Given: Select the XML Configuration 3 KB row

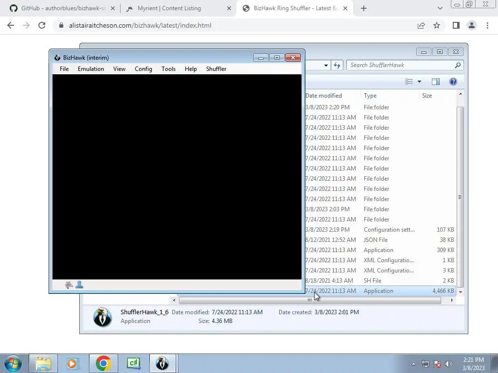Looking at the screenshot, I should pos(380,271).
